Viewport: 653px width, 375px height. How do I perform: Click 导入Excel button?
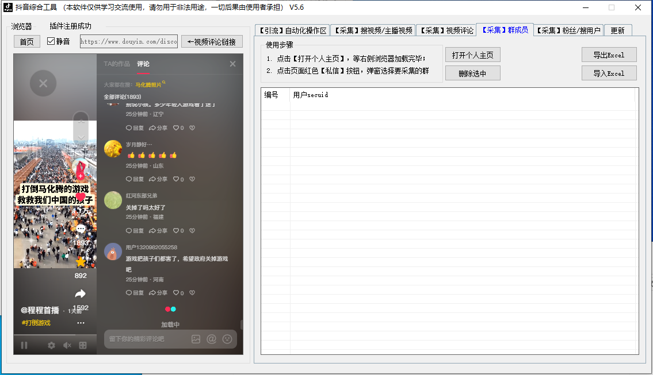[609, 73]
